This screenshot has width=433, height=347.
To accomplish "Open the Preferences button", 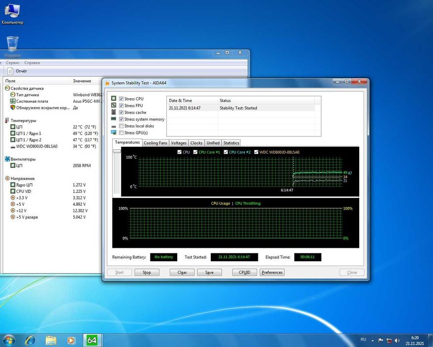I will pos(272,272).
